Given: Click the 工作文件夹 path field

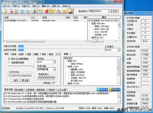Looking at the screenshot, I should pyautogui.click(x=21, y=76).
